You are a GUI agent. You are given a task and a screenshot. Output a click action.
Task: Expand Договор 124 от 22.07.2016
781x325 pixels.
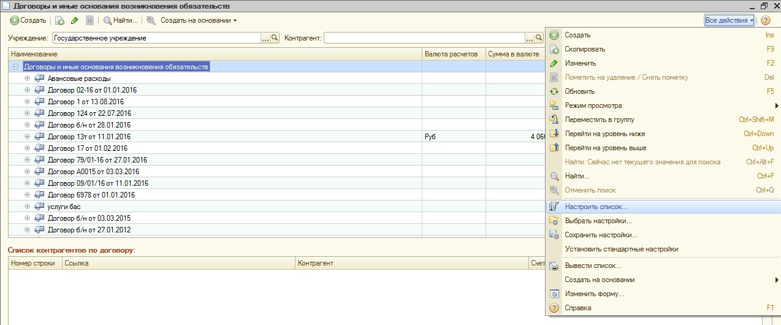[27, 113]
